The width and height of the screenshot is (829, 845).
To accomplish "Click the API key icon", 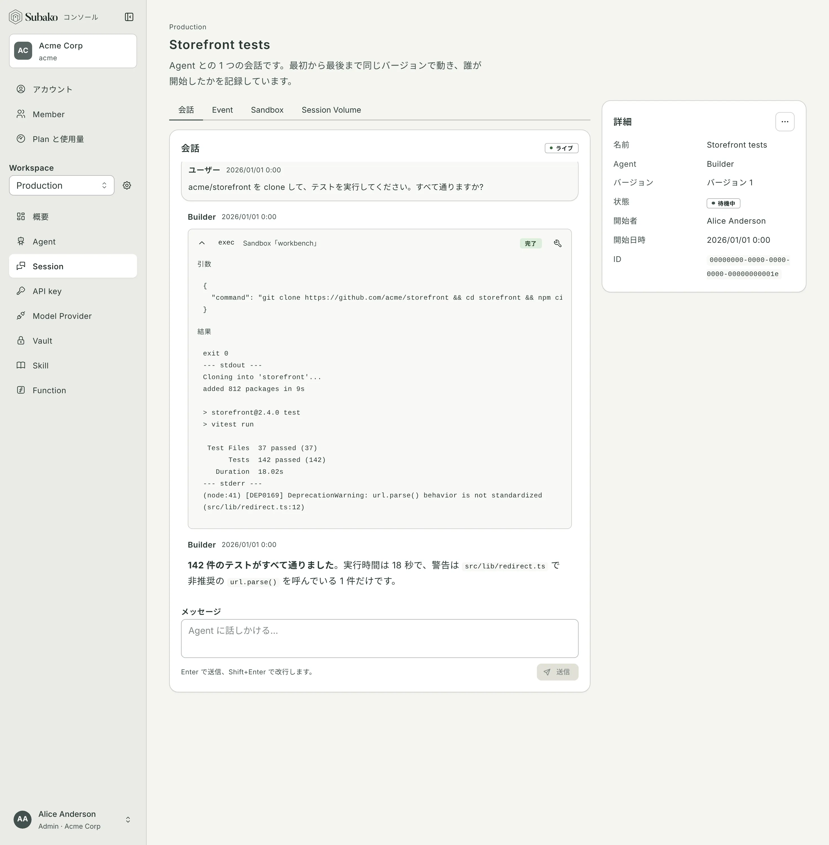I will click(21, 290).
